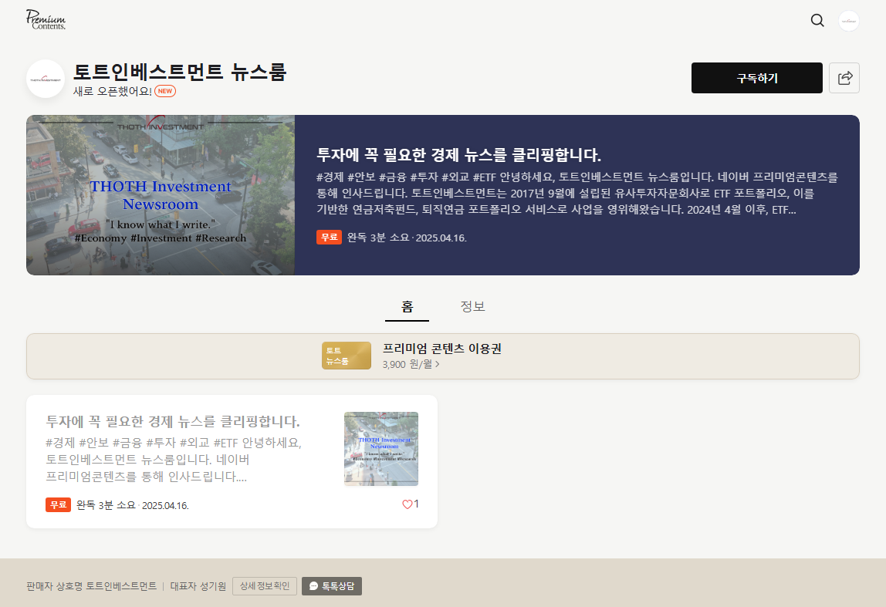The height and width of the screenshot is (607, 886).
Task: Expand the 3,900 원/월 price chevron
Action: coord(438,364)
